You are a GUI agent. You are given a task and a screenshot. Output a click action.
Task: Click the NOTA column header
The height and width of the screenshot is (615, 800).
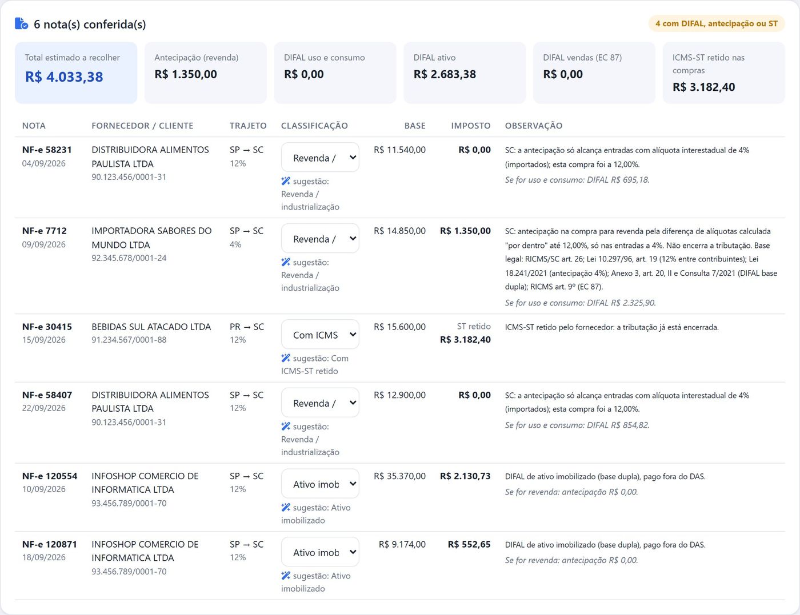[34, 126]
